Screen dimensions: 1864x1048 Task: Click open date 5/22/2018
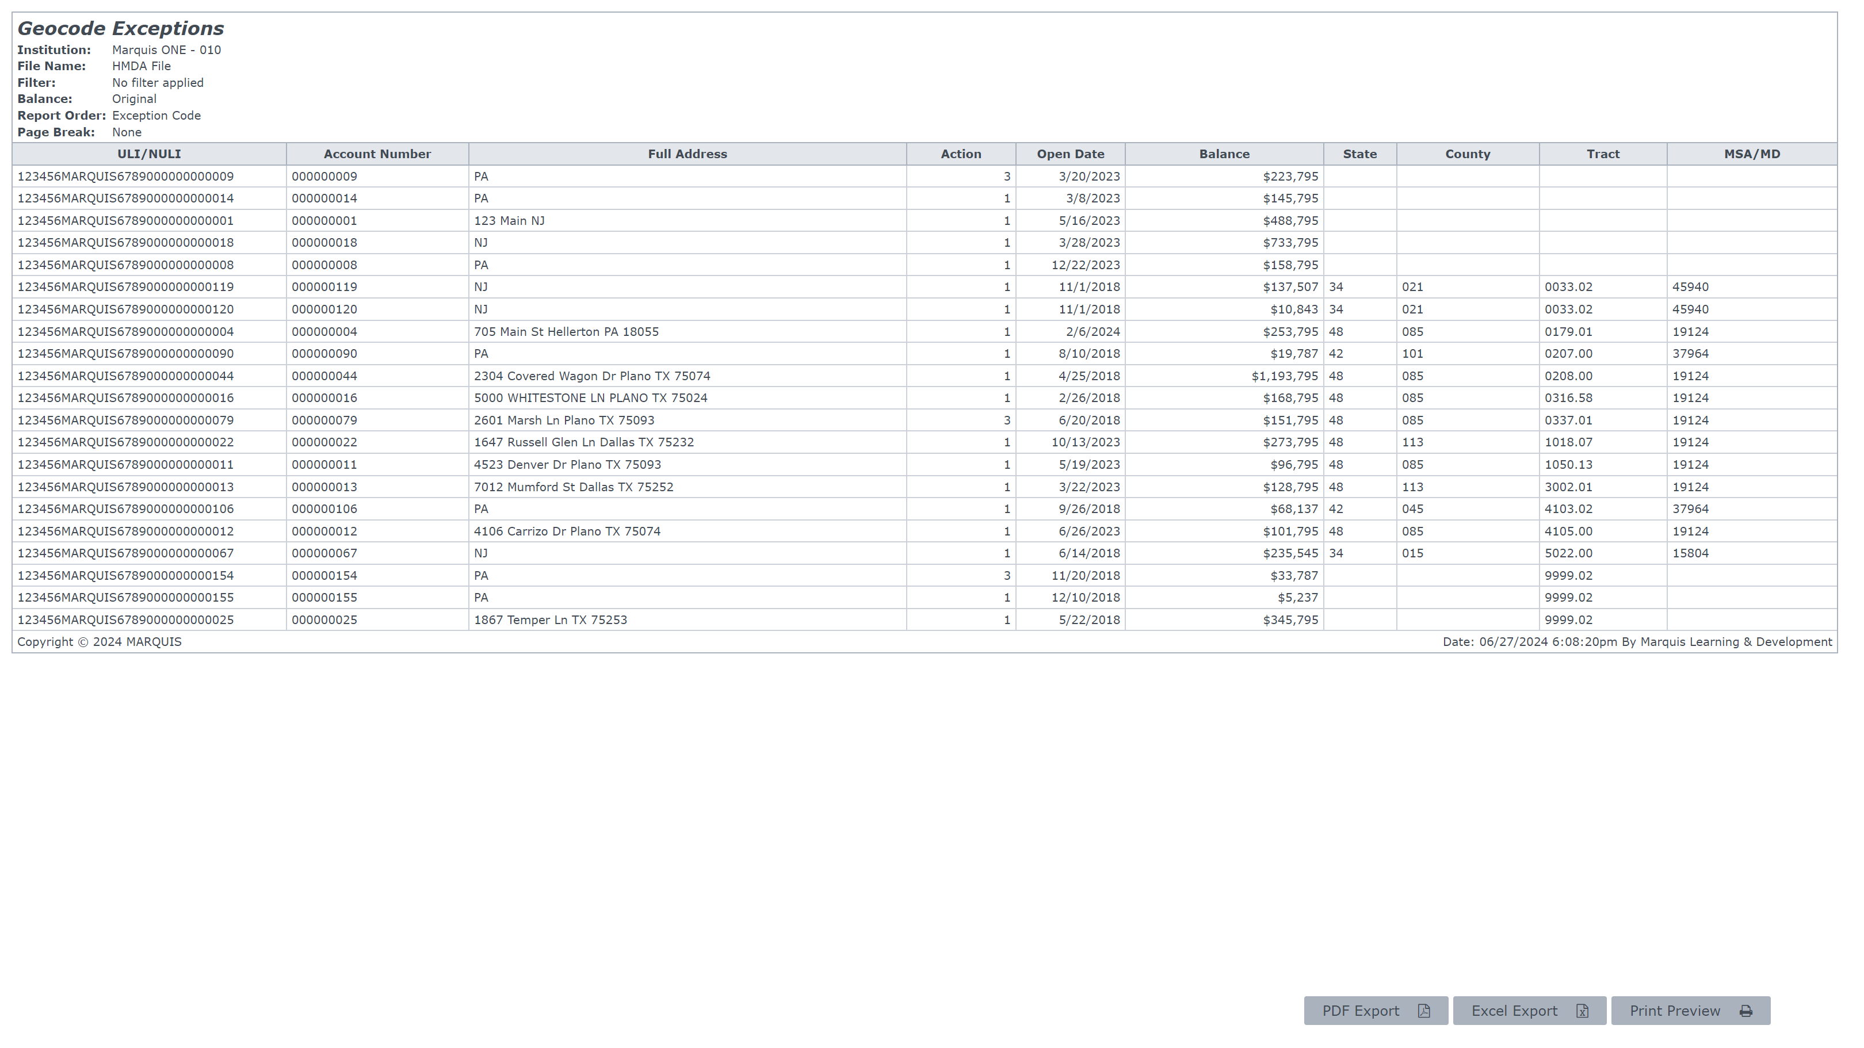point(1089,620)
